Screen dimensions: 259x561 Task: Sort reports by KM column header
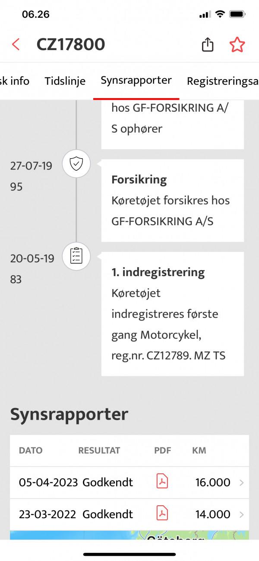pyautogui.click(x=199, y=450)
